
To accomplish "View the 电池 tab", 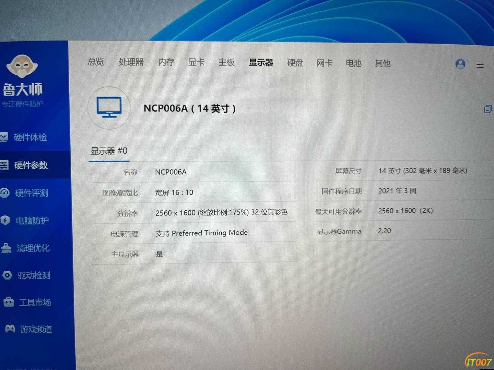I will click(x=353, y=63).
